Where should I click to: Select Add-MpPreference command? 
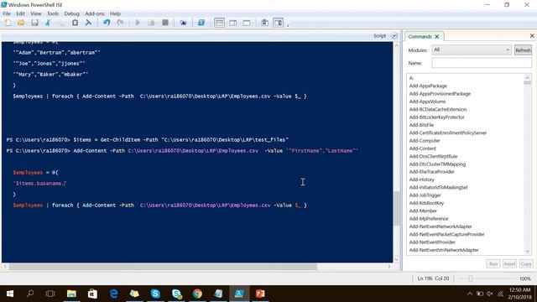(x=429, y=219)
